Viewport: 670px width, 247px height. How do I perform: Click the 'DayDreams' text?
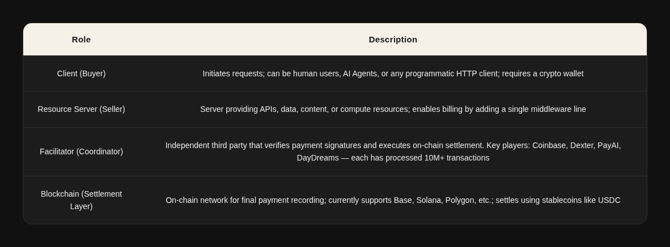[317, 158]
